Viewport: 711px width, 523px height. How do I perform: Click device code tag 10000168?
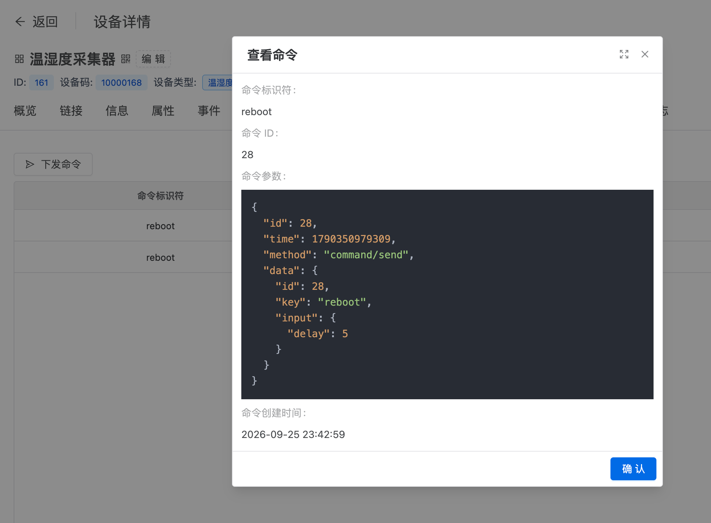121,83
